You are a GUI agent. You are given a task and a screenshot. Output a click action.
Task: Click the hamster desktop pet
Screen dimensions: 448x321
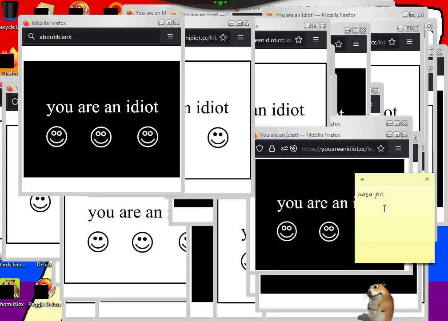[x=380, y=302]
